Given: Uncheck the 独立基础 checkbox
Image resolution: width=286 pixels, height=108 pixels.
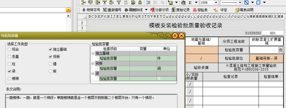Looking at the screenshot, I should 50,49.
